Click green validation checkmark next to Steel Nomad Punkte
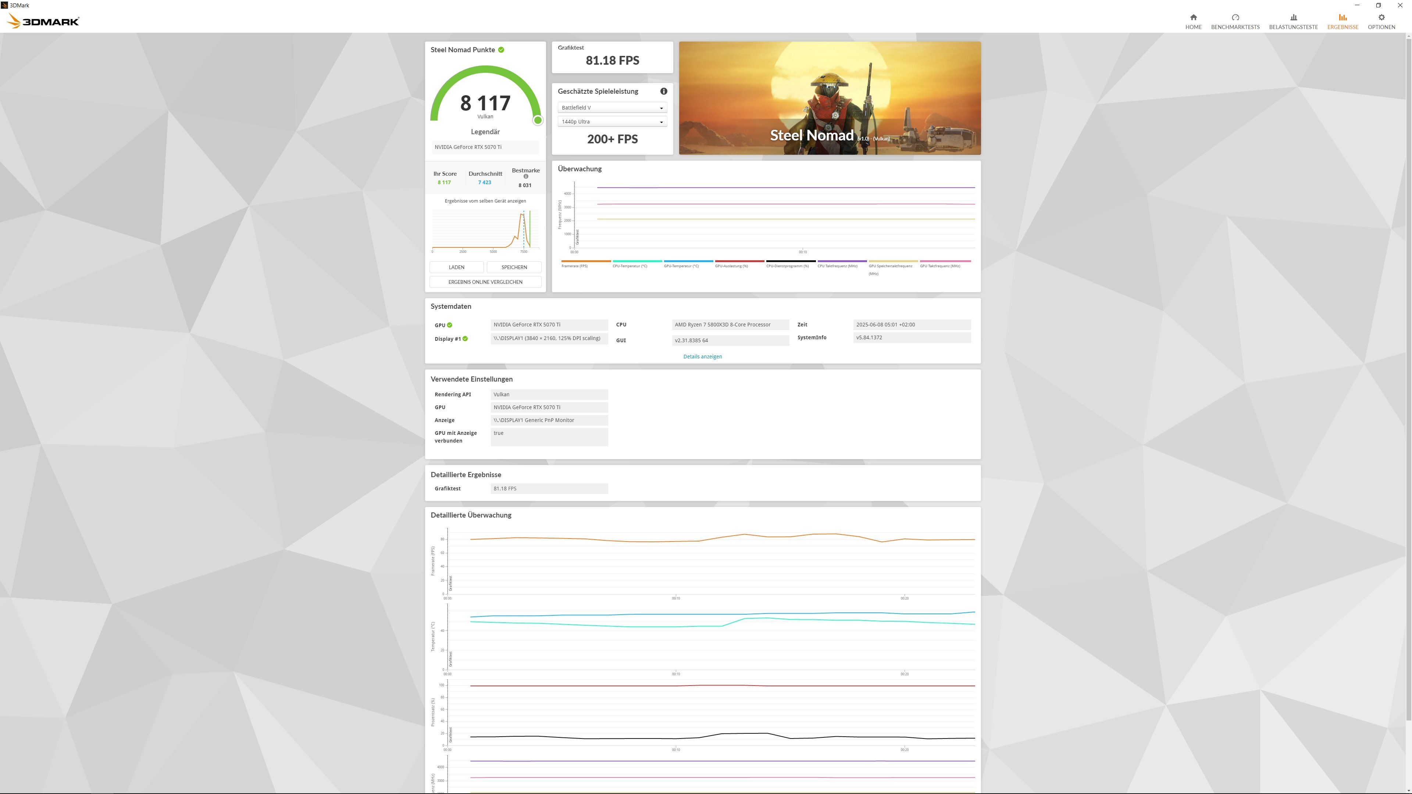 click(501, 50)
